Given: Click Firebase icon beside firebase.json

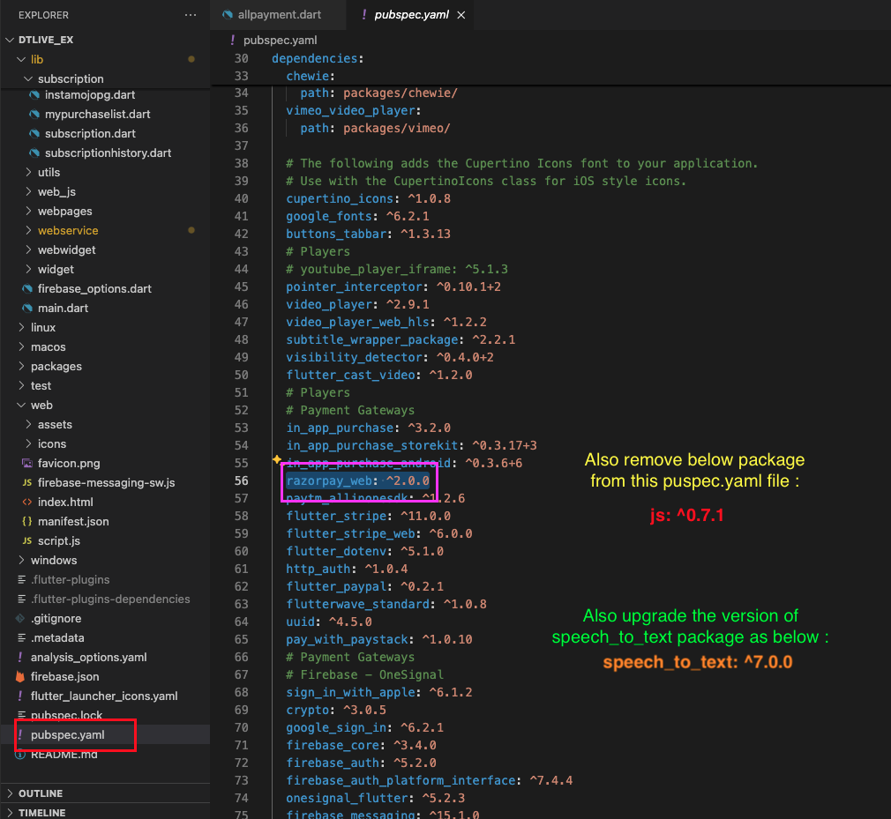Looking at the screenshot, I should [20, 676].
